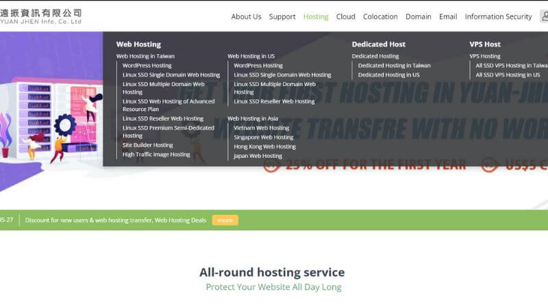Open Site Builder Hosting
Screen dimensions: 548x308
(x=148, y=145)
